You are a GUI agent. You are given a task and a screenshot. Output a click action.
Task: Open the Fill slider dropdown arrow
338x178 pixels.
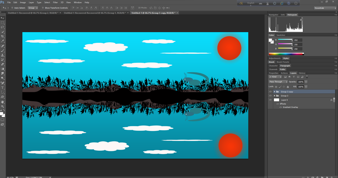[306, 87]
